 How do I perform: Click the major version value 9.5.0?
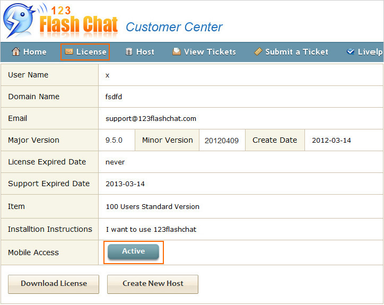pyautogui.click(x=114, y=141)
